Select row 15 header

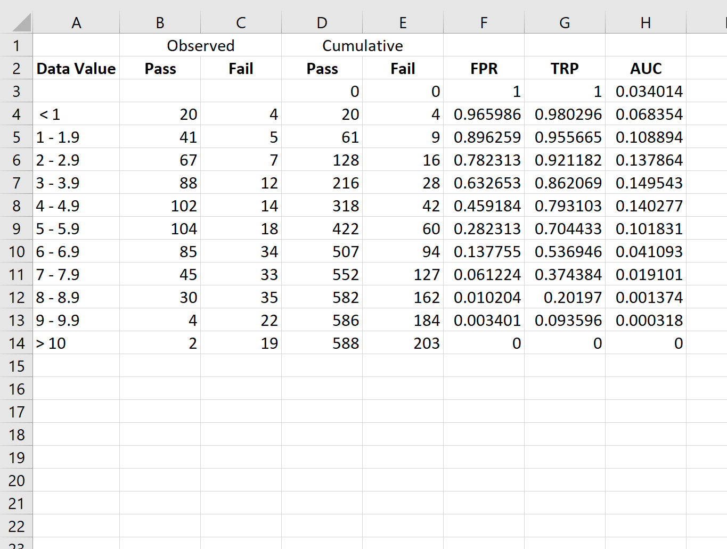point(17,366)
